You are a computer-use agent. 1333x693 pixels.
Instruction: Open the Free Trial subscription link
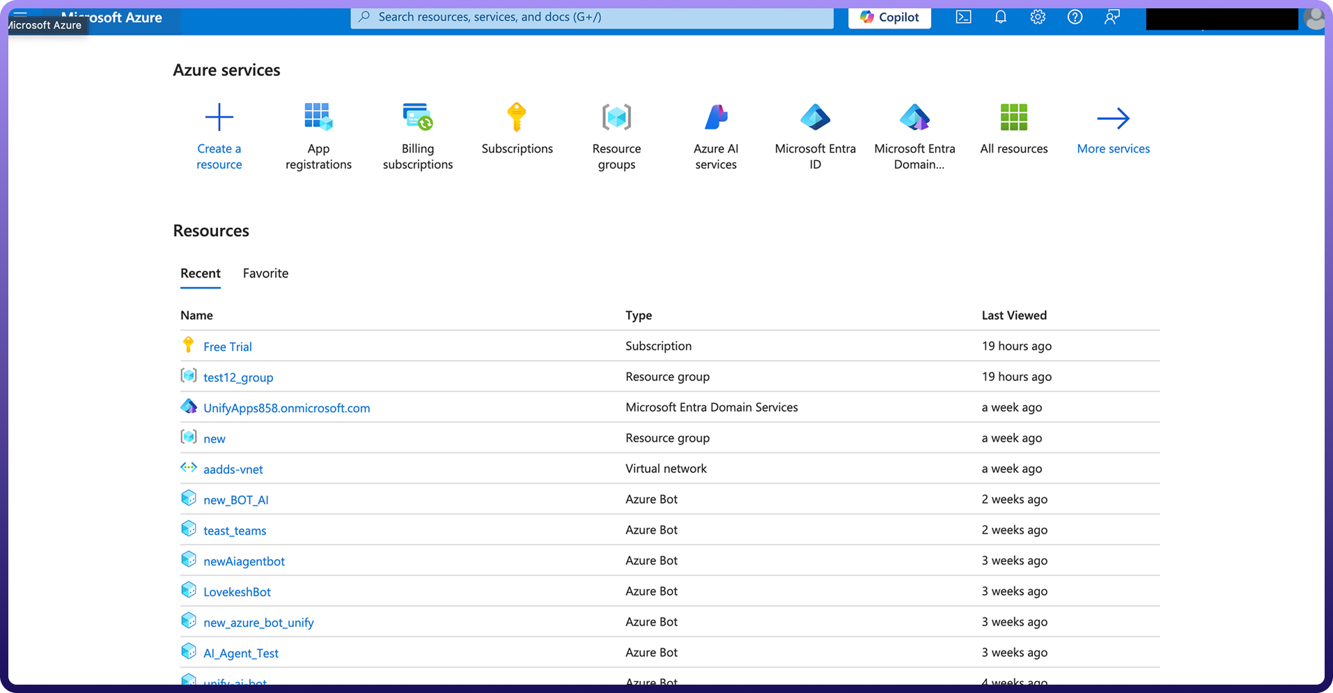228,347
